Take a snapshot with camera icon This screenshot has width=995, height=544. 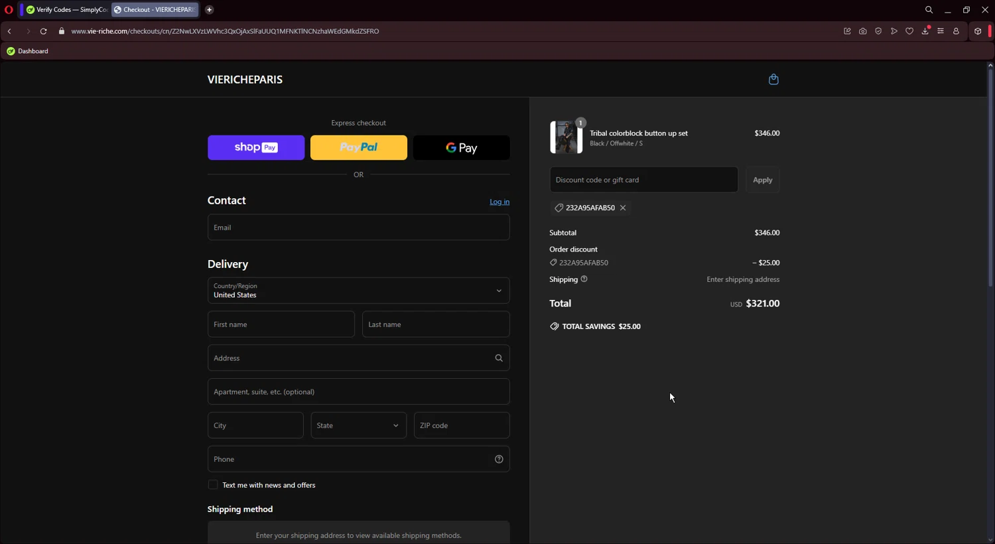(x=863, y=31)
